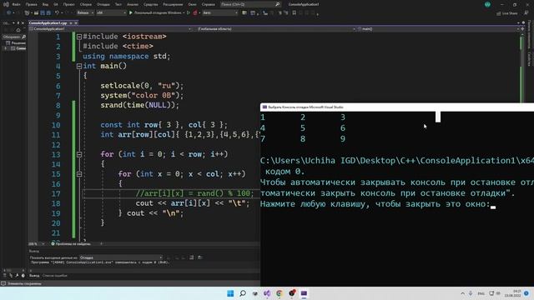Viewport: 534px width, 300px height.
Task: Close the ConsoleApplication1.cpp tab
Action: 76,22
